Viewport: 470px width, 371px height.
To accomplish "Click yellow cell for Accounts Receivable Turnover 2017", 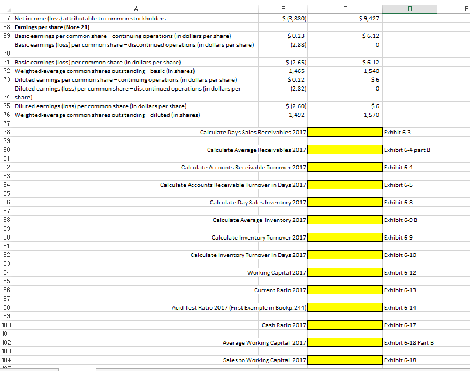I will (345, 167).
